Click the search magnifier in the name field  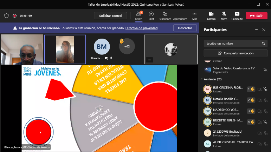pyautogui.click(x=264, y=44)
